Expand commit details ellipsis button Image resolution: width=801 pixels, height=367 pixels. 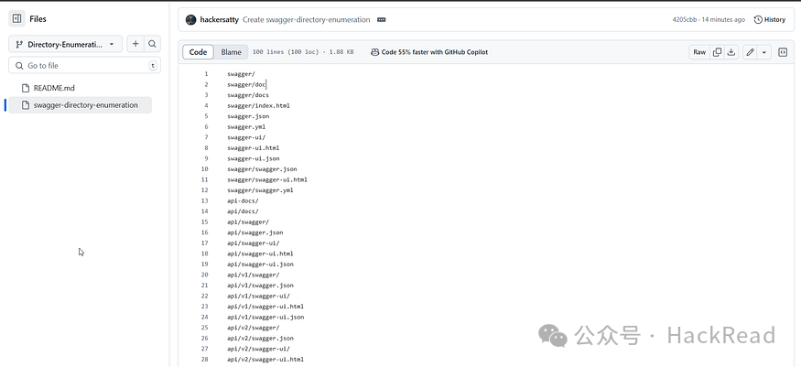pyautogui.click(x=381, y=20)
